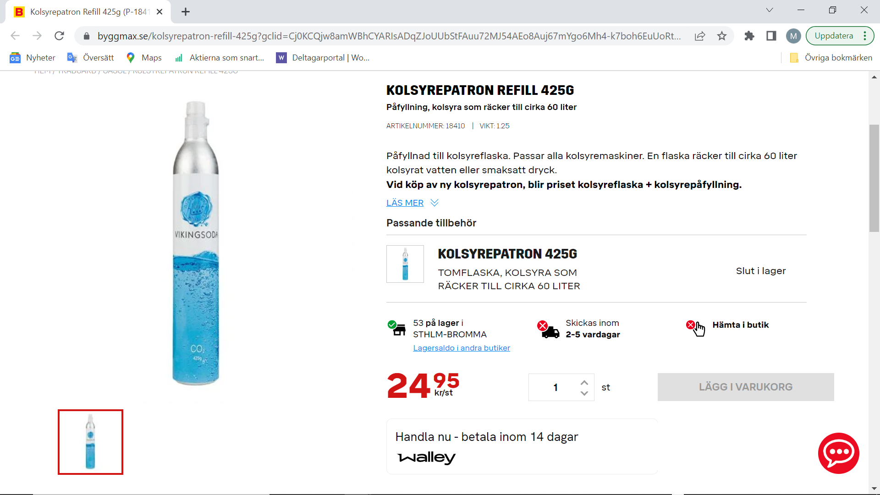Open the tab search dropdown chevron

(x=770, y=10)
